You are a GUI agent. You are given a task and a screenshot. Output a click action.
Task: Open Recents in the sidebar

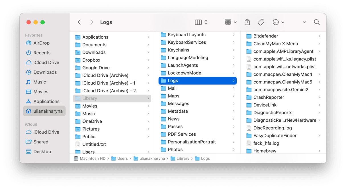44,53
